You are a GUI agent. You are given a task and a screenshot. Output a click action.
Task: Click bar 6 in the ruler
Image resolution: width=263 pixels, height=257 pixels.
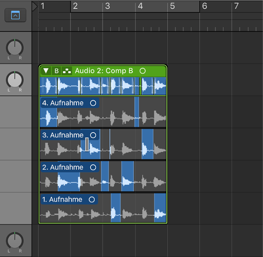pyautogui.click(x=205, y=6)
